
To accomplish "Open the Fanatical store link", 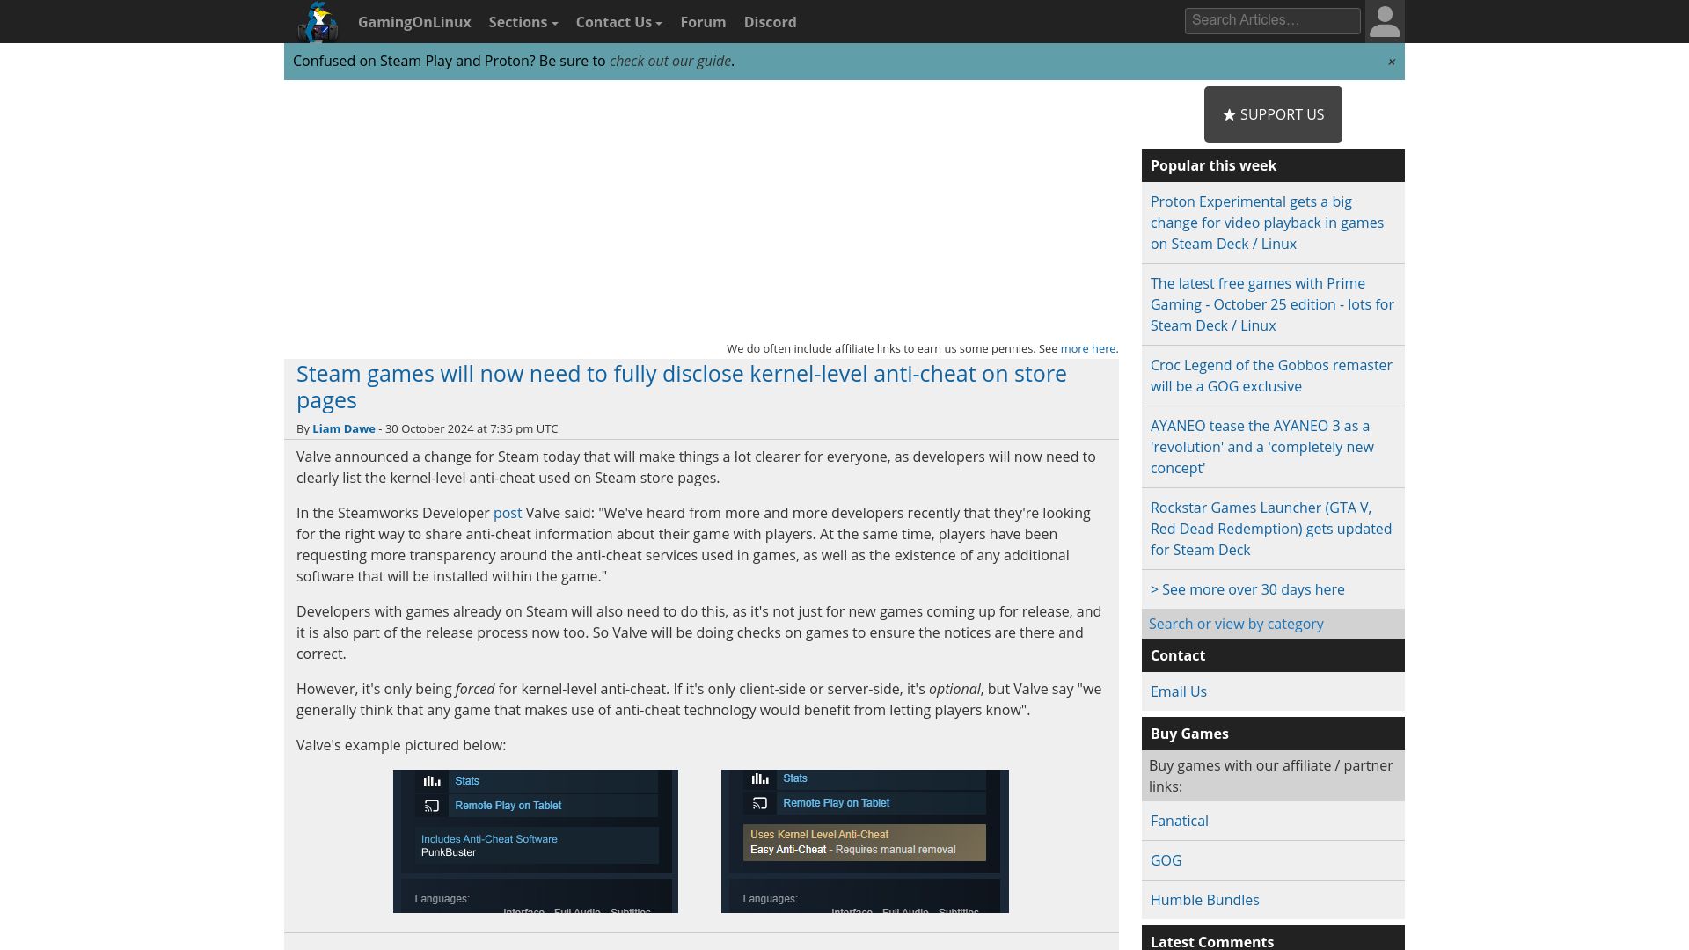I will coord(1180,821).
